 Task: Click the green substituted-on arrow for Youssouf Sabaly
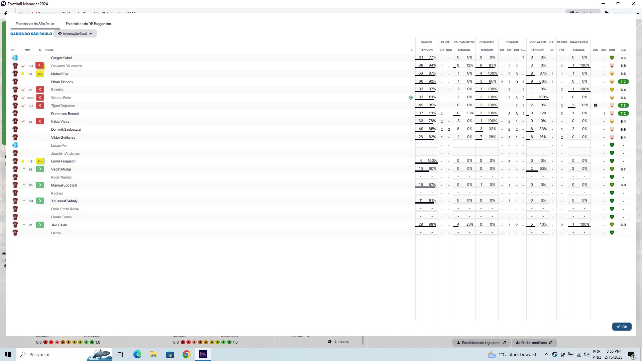pos(40,201)
